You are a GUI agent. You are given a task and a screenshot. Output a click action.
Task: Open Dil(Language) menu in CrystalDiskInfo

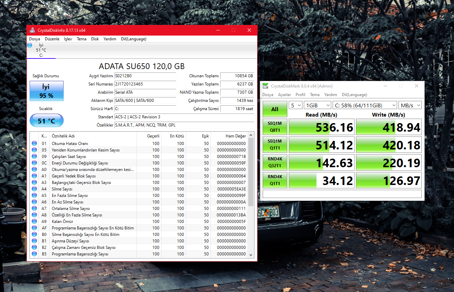tap(134, 39)
